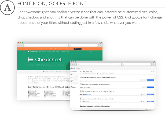Viewport: 165px width, 138px height.
Task: Open the Examples dropdown in Font Awesome navigation
Action: (x=58, y=52)
